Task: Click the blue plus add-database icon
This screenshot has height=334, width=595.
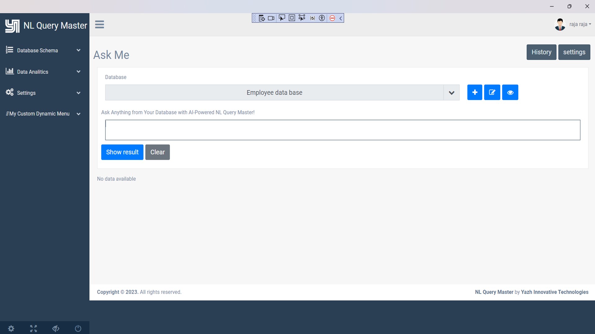Action: 474,92
